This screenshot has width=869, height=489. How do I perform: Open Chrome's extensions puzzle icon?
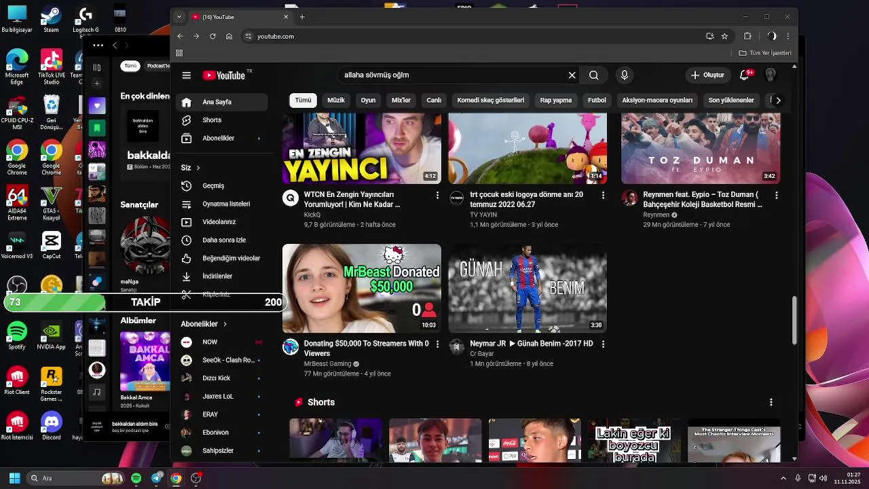click(747, 36)
